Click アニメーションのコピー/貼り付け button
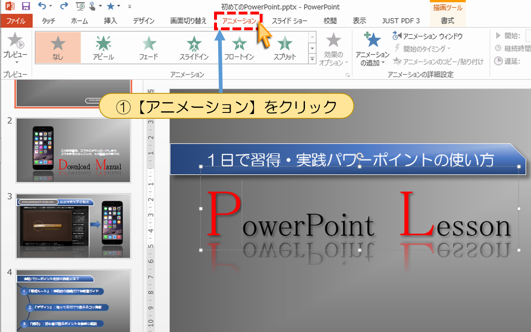The height and width of the screenshot is (332, 531). pos(438,62)
